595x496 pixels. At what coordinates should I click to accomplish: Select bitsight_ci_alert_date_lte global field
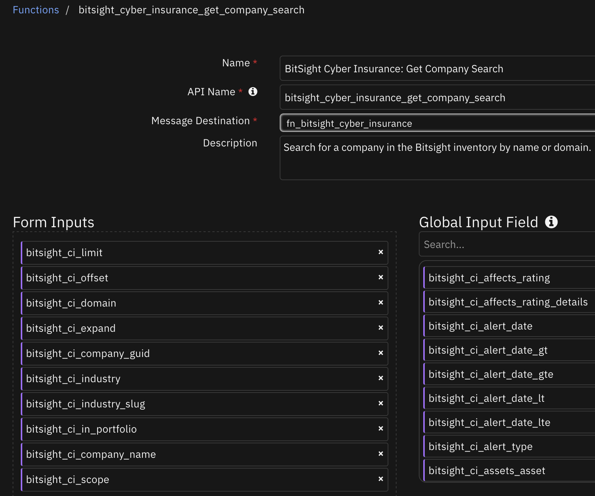(x=509, y=422)
